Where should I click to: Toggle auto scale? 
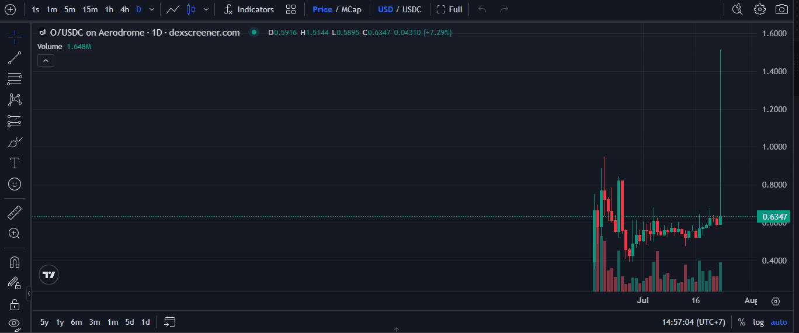coord(779,322)
